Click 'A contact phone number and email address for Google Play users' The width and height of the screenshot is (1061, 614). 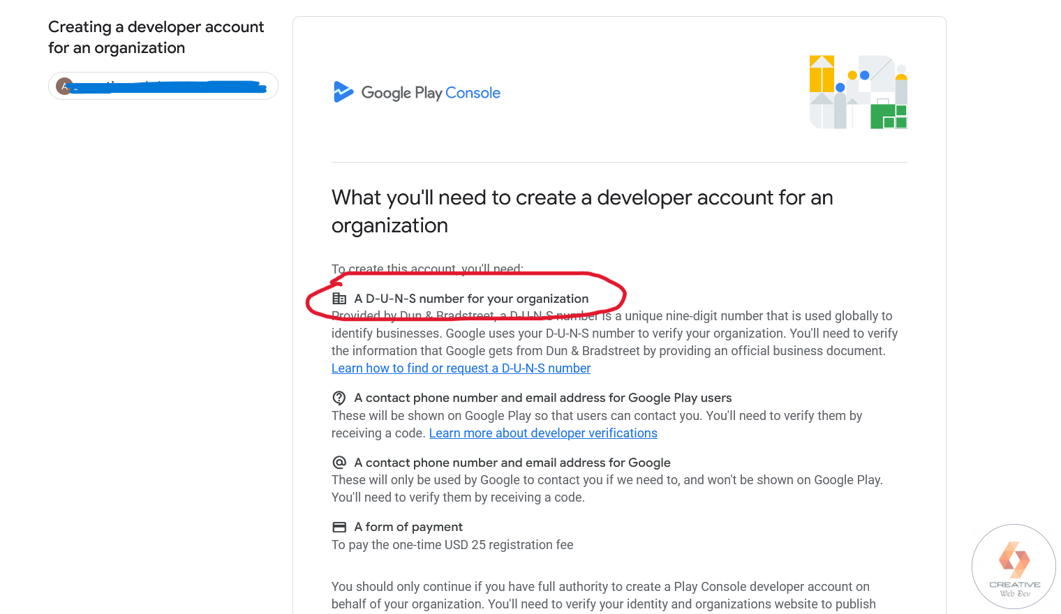point(543,398)
